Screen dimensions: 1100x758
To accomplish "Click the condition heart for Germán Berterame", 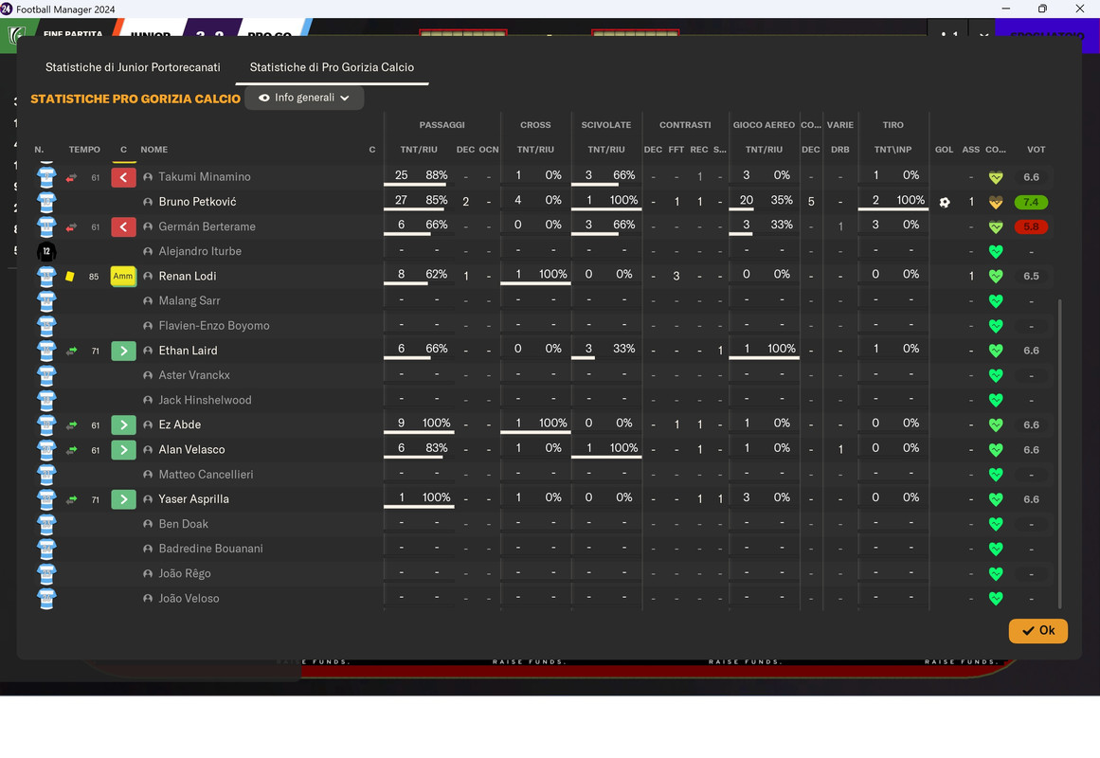I will pyautogui.click(x=996, y=226).
